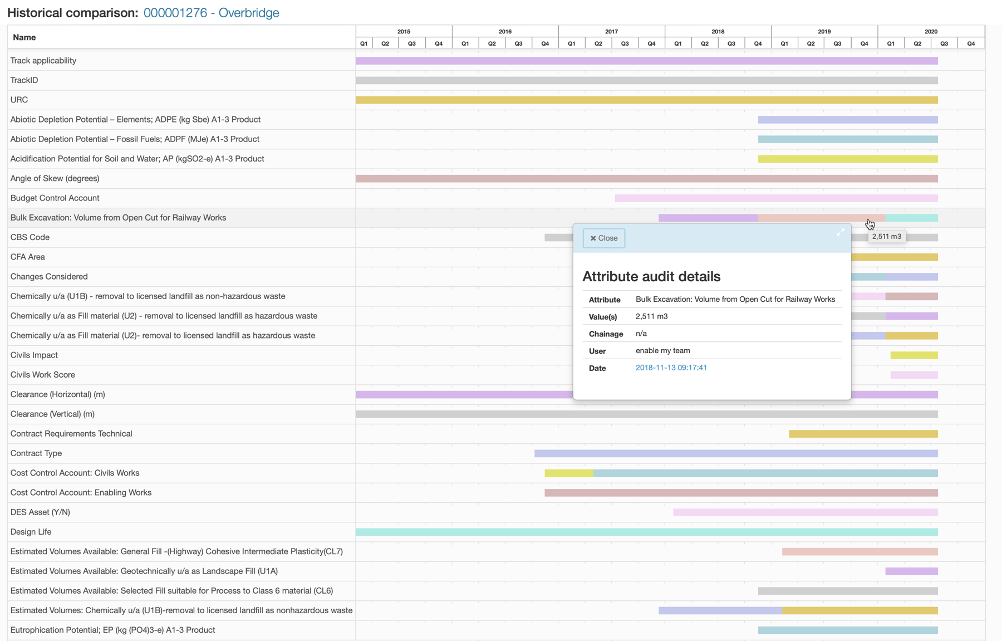Select the 'Design Life' row name

[31, 532]
